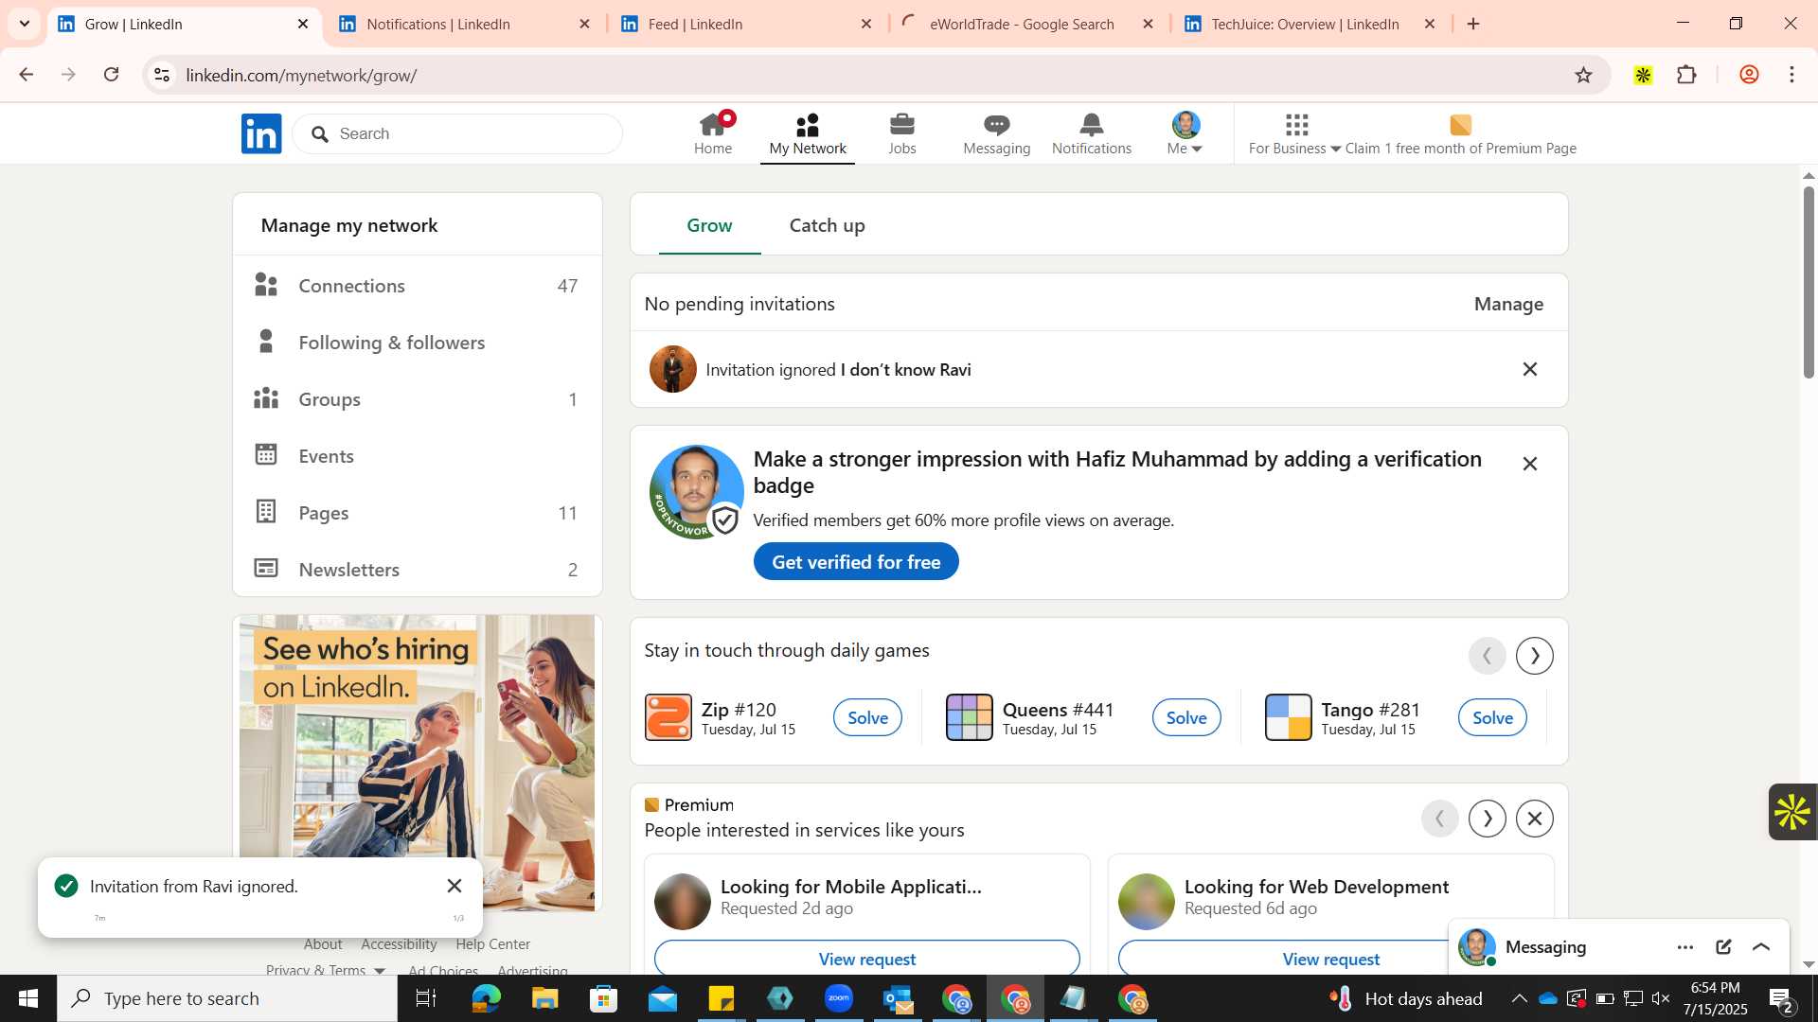Open Groups in Manage my network
Viewport: 1818px width, 1022px height.
tap(417, 399)
